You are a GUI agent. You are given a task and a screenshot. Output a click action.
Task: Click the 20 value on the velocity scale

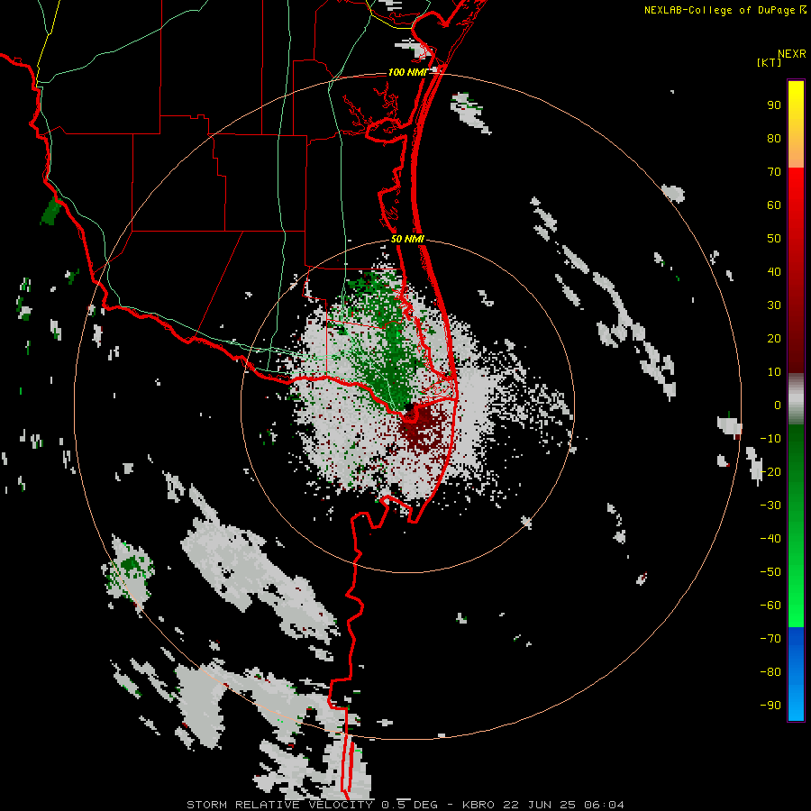click(x=774, y=339)
